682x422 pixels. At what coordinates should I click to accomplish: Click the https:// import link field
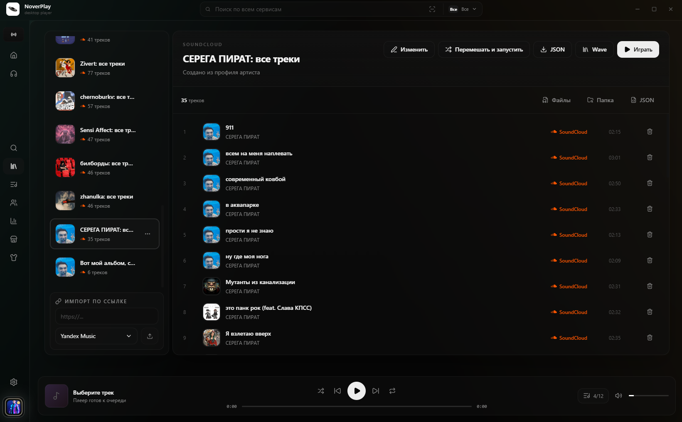coord(107,316)
